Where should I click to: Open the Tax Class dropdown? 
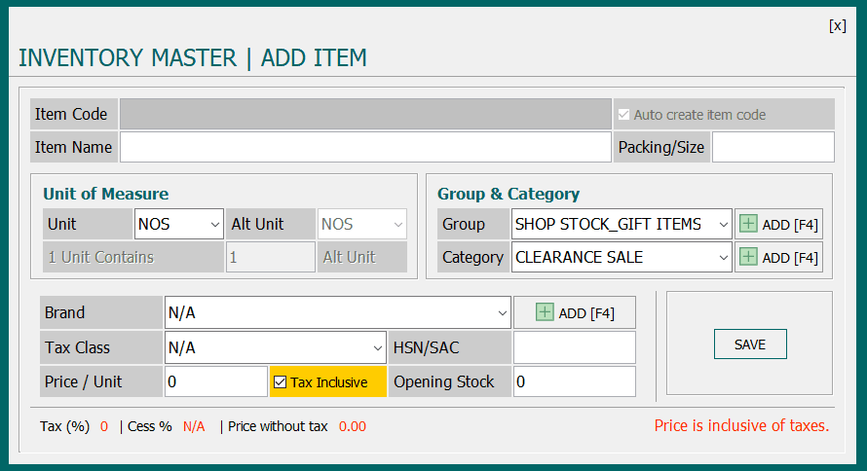378,347
